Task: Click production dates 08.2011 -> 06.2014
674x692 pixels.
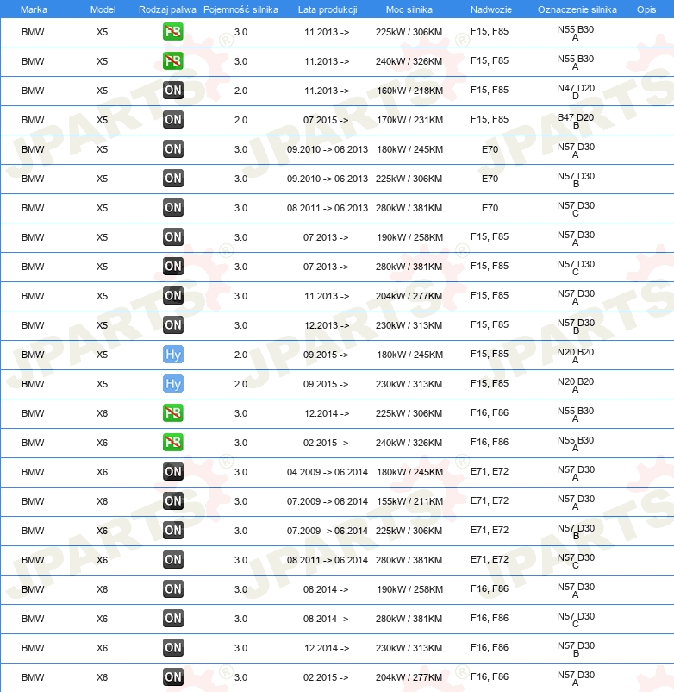Action: pyautogui.click(x=327, y=560)
